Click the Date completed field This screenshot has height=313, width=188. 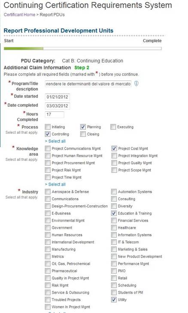[x=58, y=106]
